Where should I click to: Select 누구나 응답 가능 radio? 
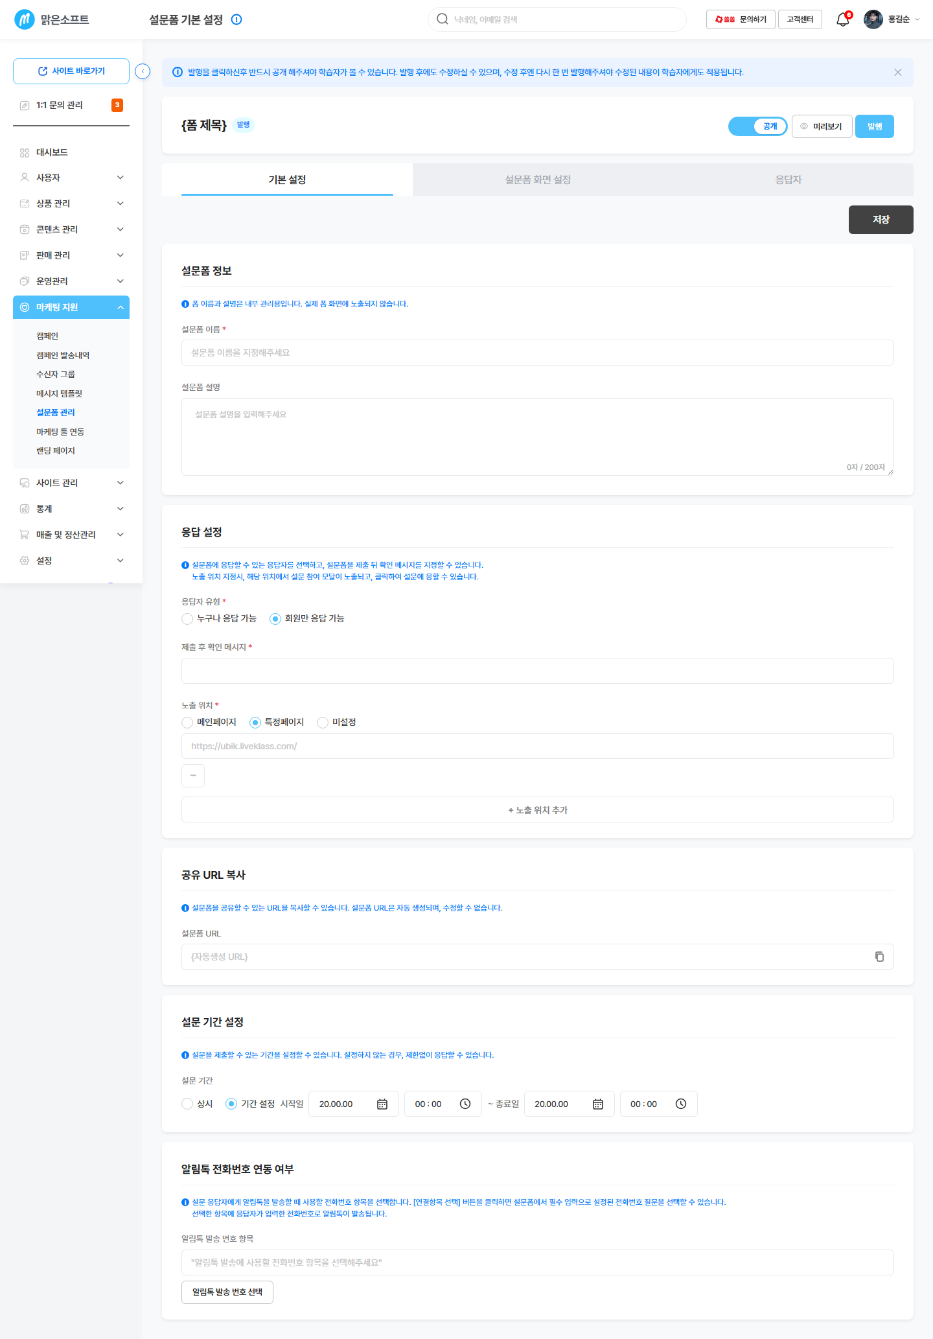click(187, 619)
